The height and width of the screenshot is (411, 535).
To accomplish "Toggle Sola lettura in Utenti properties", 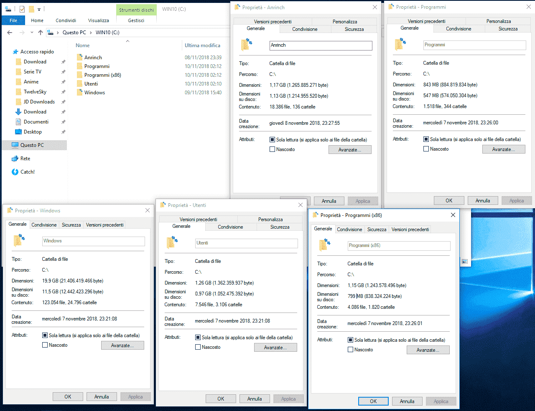I will point(198,338).
